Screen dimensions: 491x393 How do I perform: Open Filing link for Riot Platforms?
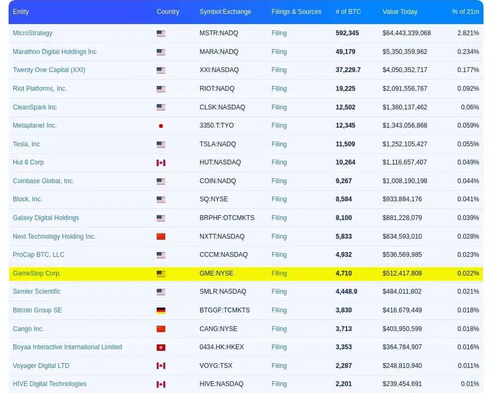pyautogui.click(x=279, y=89)
